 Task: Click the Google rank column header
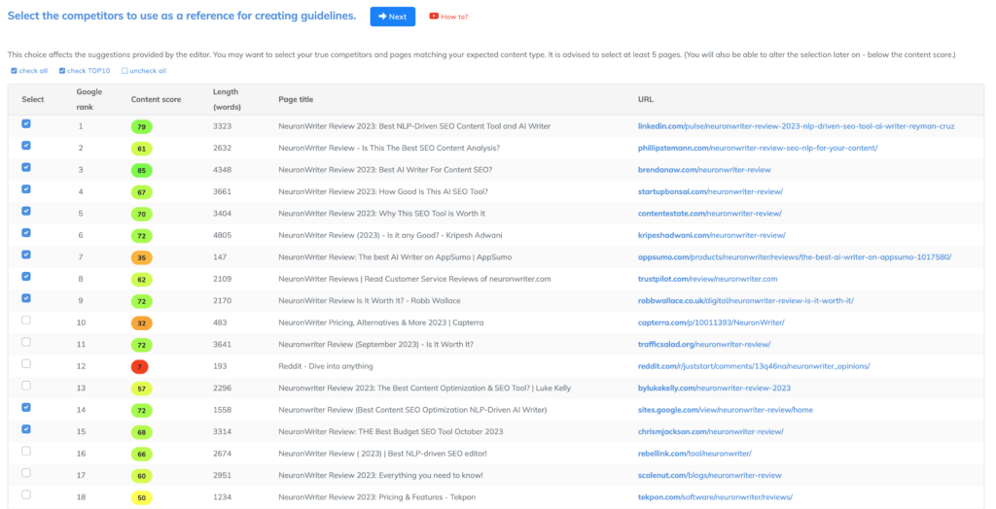(89, 100)
